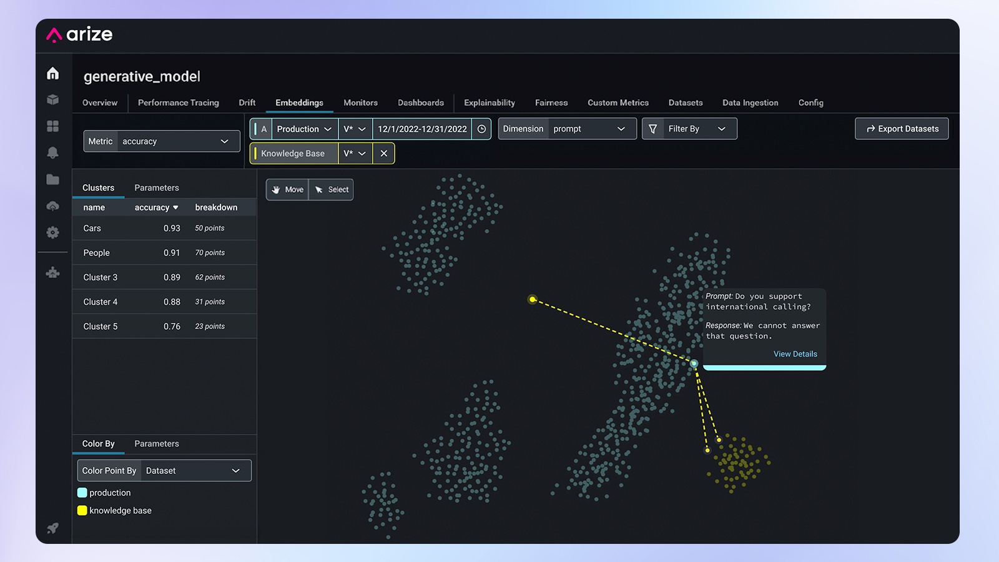Screen dimensions: 999x562
Task: Click the yellow knowledge base color swatch
Action: (82, 511)
